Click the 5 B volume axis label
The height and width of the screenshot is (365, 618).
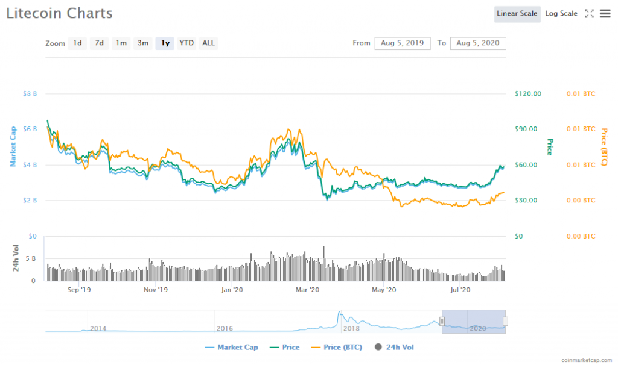(31, 259)
